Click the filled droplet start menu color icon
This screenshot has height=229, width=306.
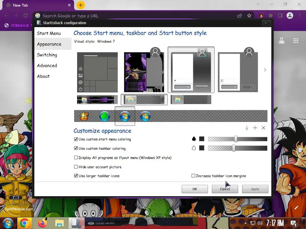click(194, 139)
